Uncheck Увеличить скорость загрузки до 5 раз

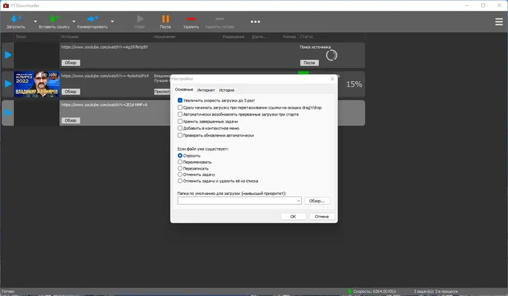180,100
